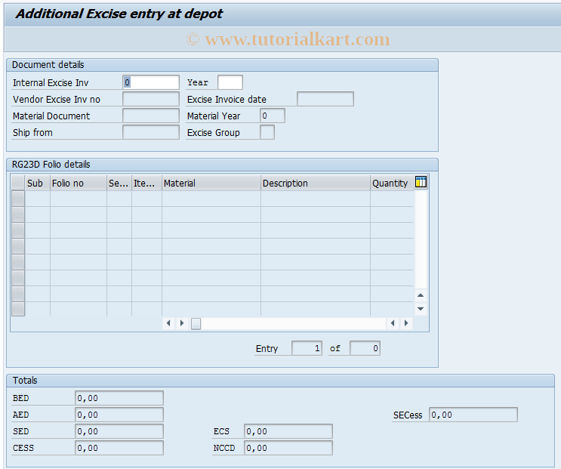The image size is (561, 469).
Task: Click the CESS total field
Action: (x=119, y=448)
